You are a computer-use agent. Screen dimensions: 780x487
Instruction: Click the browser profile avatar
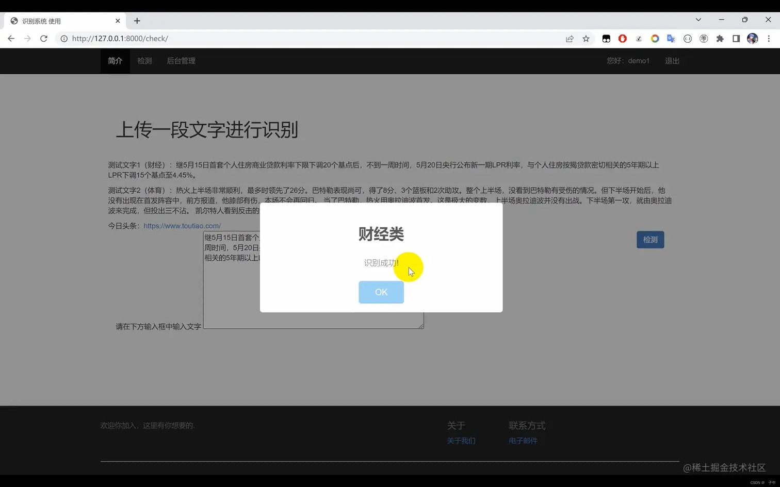pyautogui.click(x=753, y=38)
